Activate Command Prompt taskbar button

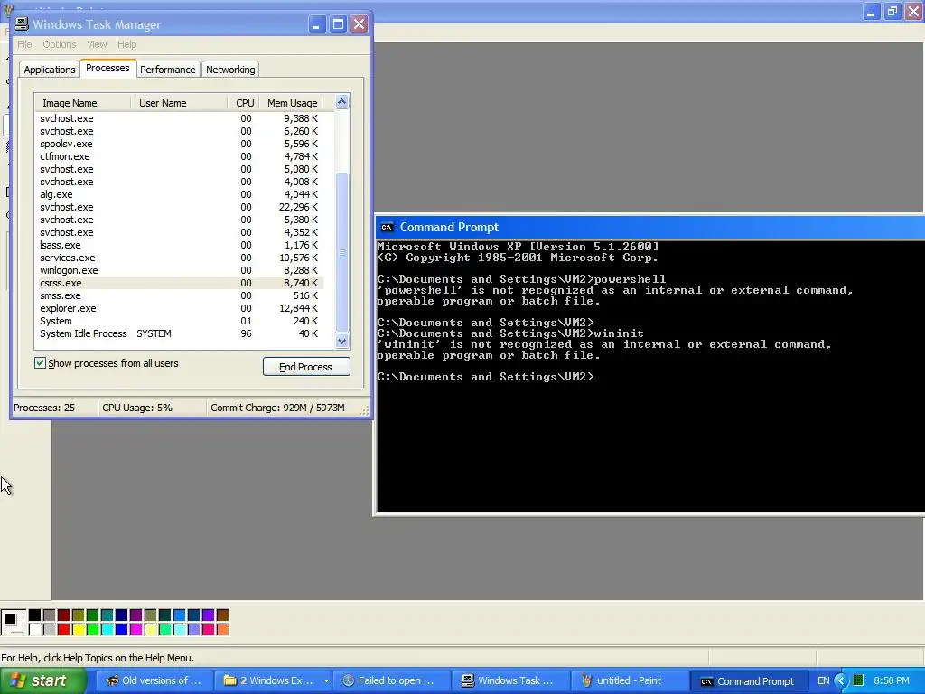748,680
